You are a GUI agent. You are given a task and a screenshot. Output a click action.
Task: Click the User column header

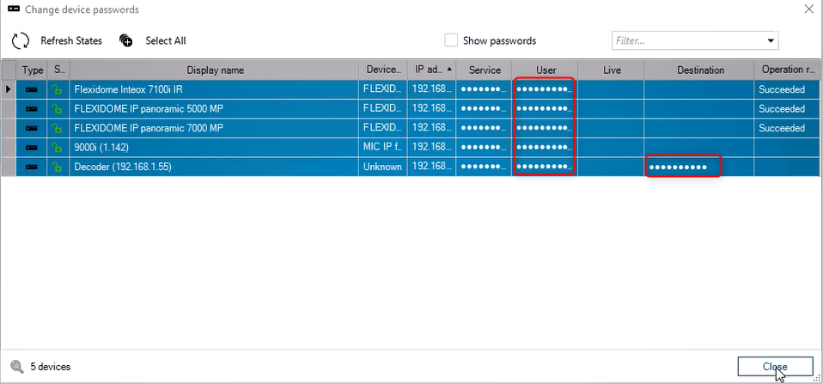pyautogui.click(x=546, y=70)
